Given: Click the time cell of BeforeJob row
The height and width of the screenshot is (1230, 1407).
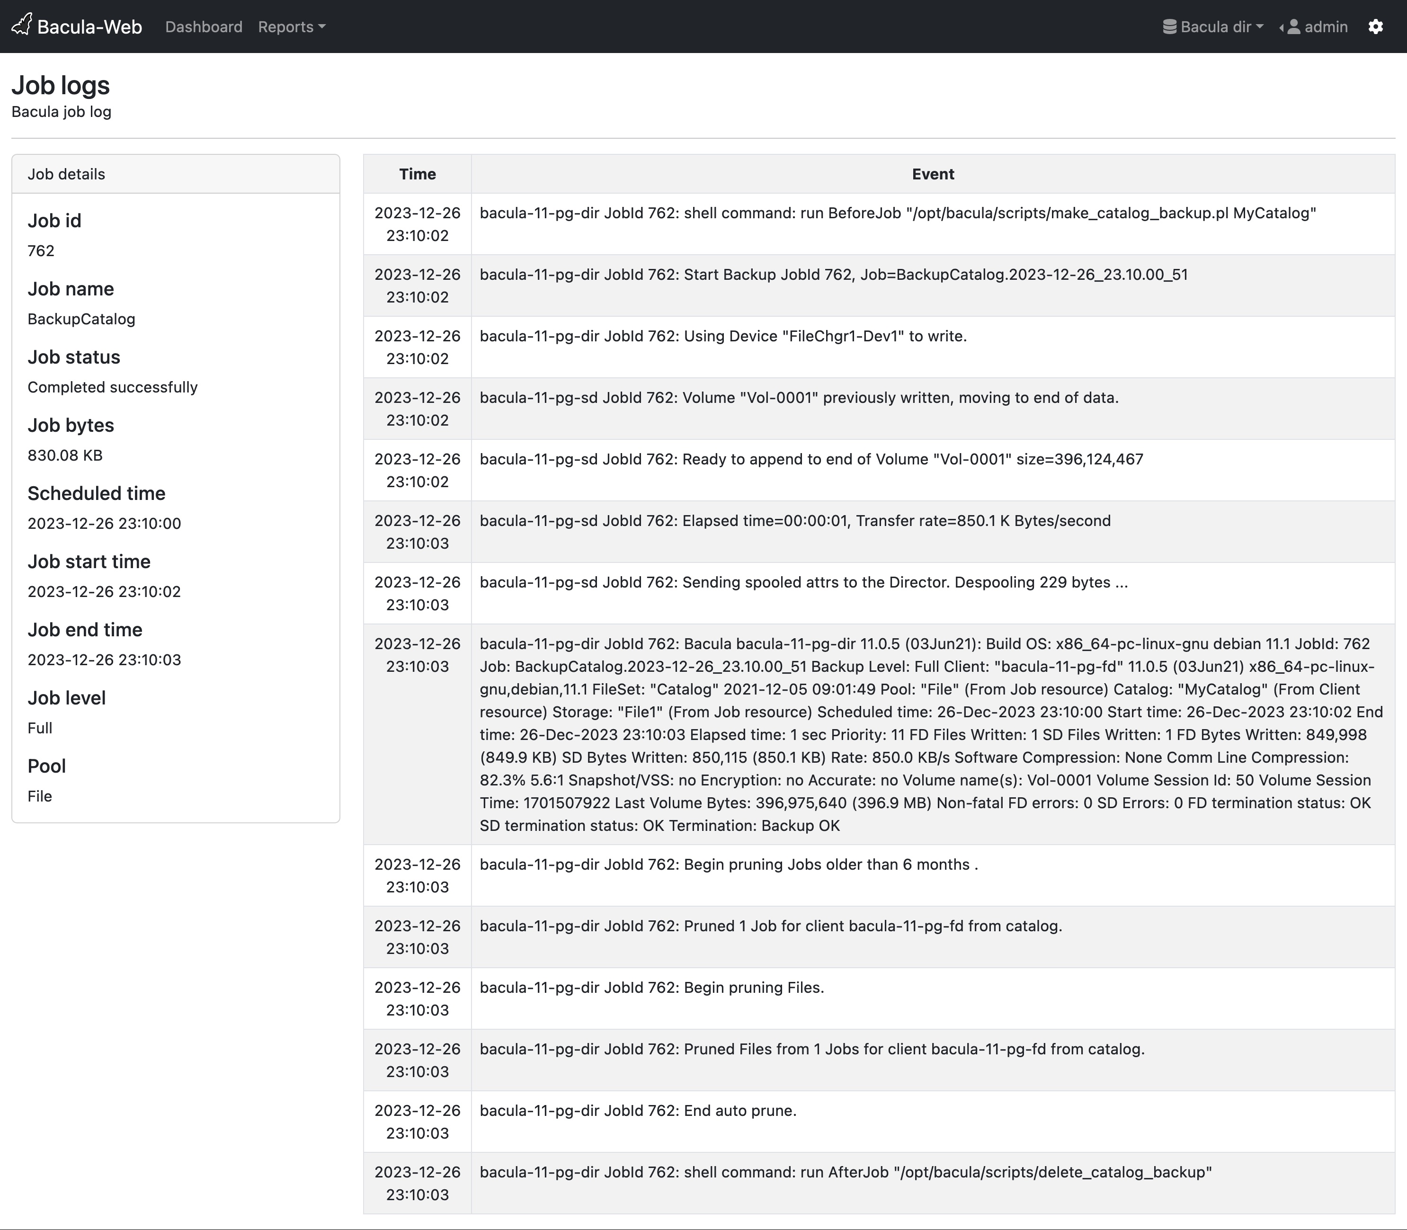Looking at the screenshot, I should pos(417,224).
